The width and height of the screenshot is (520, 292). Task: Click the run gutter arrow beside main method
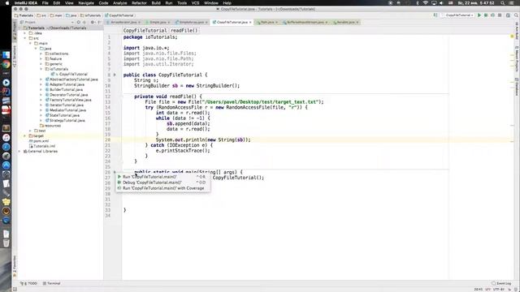coord(115,172)
